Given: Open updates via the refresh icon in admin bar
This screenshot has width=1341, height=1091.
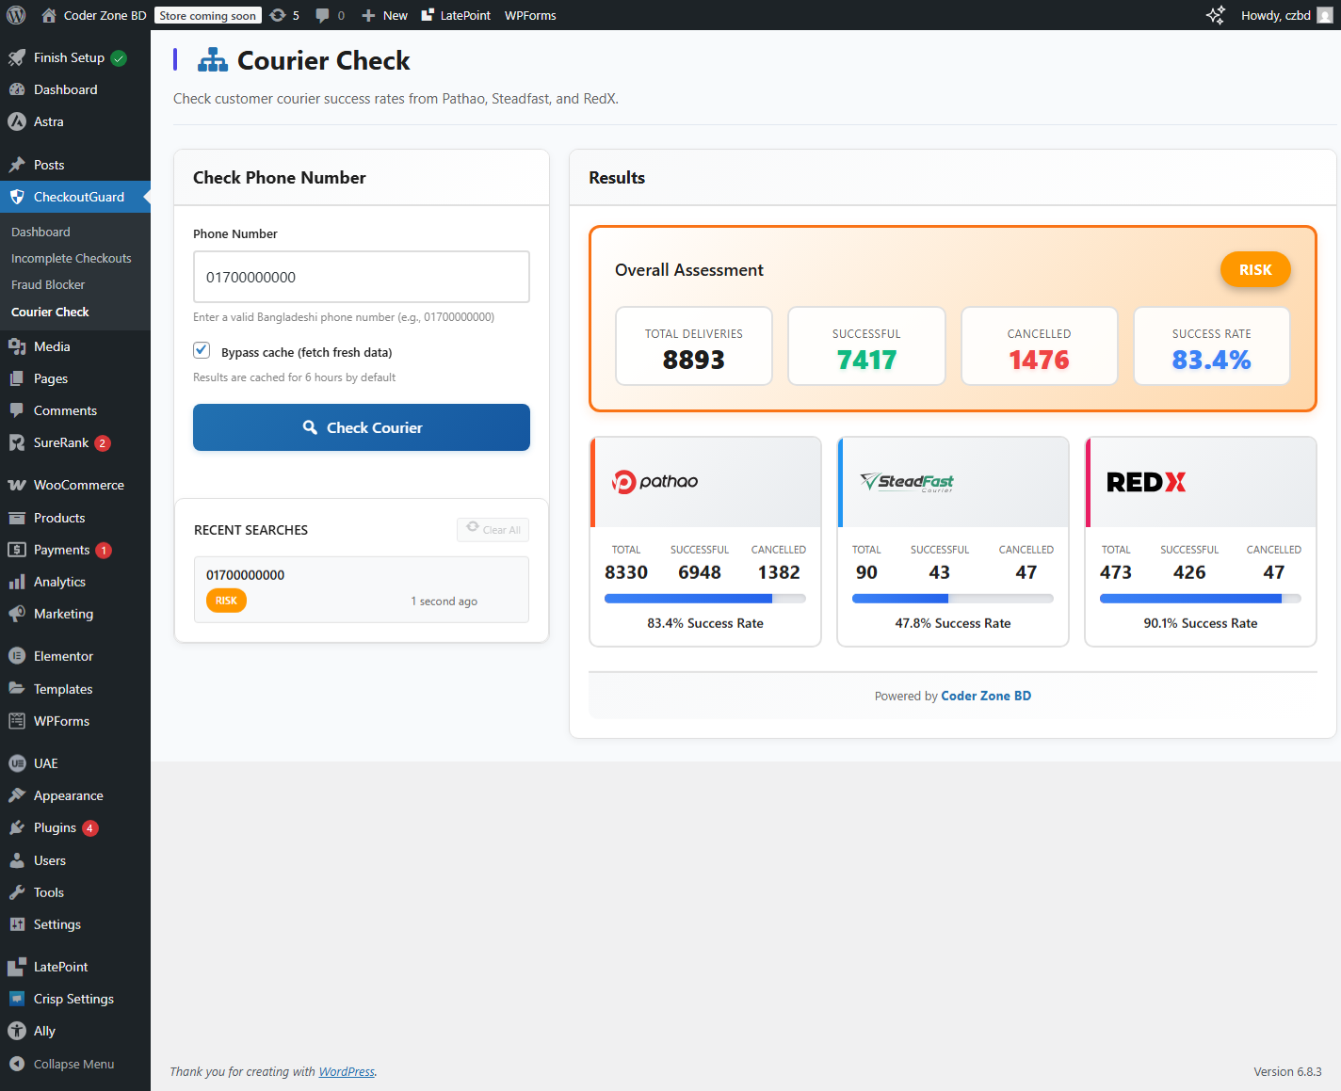Looking at the screenshot, I should coord(277,15).
